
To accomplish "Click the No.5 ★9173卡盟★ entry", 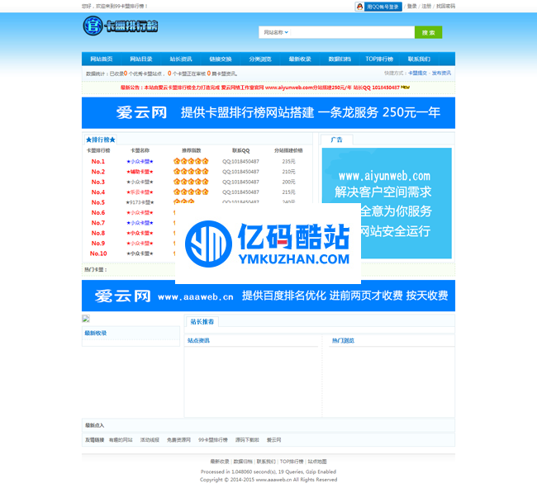I will coord(140,202).
